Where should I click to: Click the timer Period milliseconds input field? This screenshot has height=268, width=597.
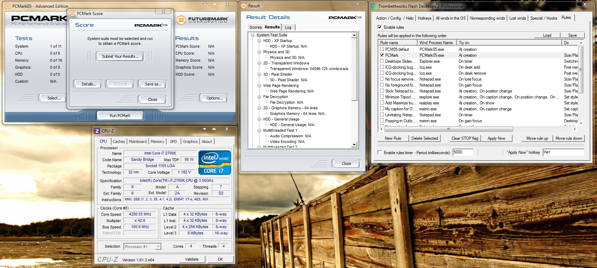pos(463,152)
